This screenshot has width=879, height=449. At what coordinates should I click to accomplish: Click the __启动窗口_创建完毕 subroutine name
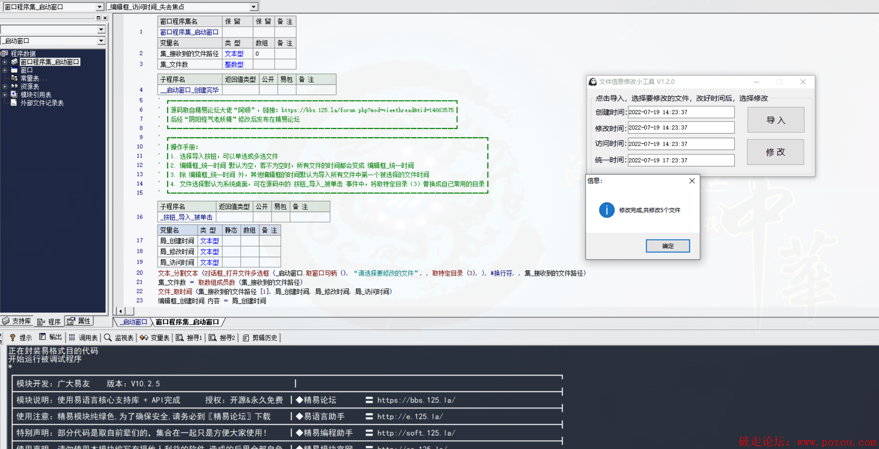189,90
